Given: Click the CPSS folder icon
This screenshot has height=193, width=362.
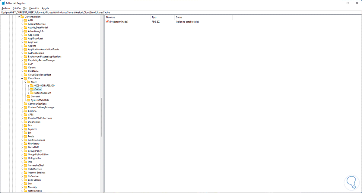Looking at the screenshot, I should pyautogui.click(x=25, y=115).
